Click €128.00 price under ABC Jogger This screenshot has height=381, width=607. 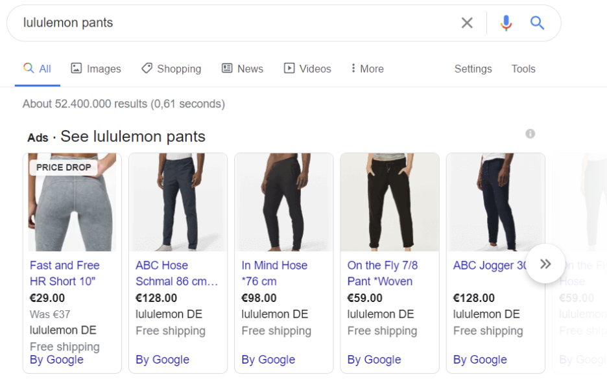pyautogui.click(x=474, y=298)
